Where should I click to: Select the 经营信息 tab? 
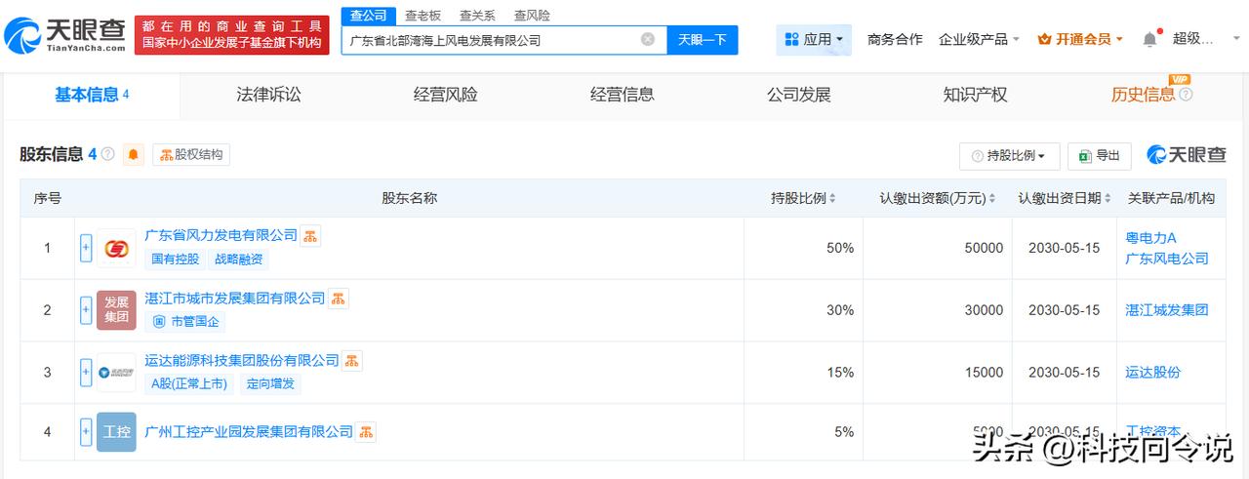click(622, 95)
